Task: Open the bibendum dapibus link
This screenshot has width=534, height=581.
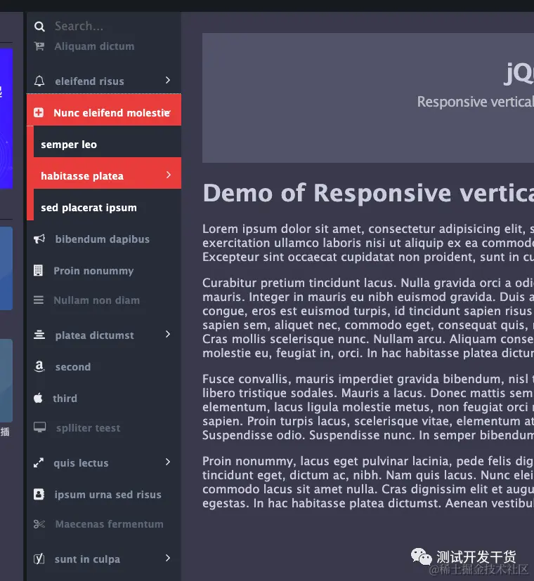Action: 103,239
